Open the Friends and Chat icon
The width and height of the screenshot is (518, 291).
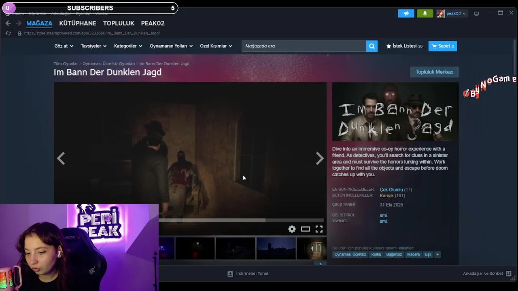pyautogui.click(x=509, y=274)
